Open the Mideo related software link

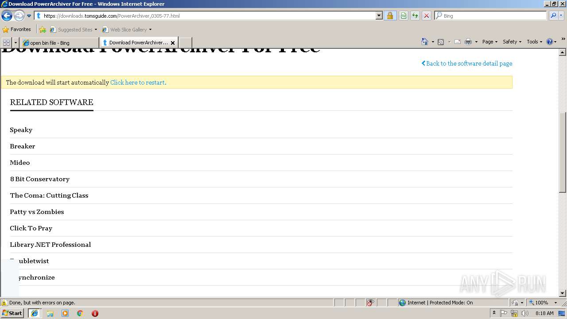(20, 163)
